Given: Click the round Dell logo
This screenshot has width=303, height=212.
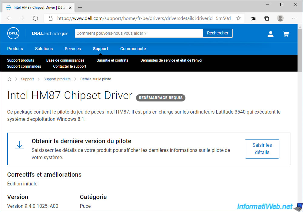Looking at the screenshot, I should click(x=13, y=33).
